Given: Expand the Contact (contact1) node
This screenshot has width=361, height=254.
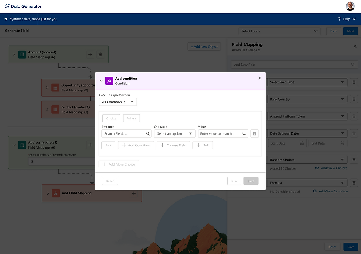Looking at the screenshot, I should pyautogui.click(x=47, y=109).
